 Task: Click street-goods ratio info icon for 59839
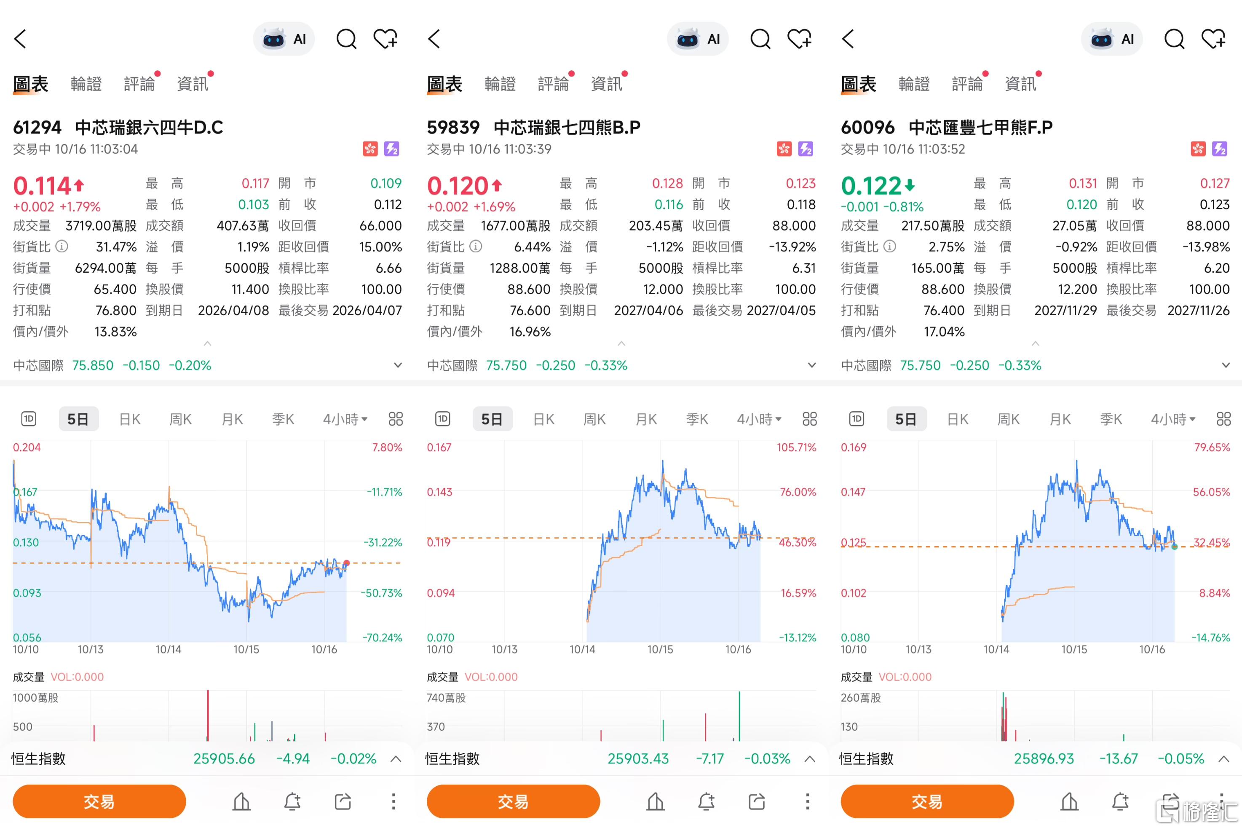click(476, 247)
